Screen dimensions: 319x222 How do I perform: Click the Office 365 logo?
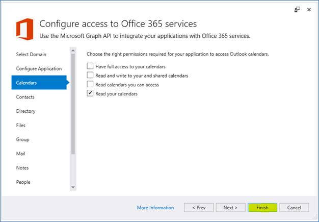tap(25, 29)
